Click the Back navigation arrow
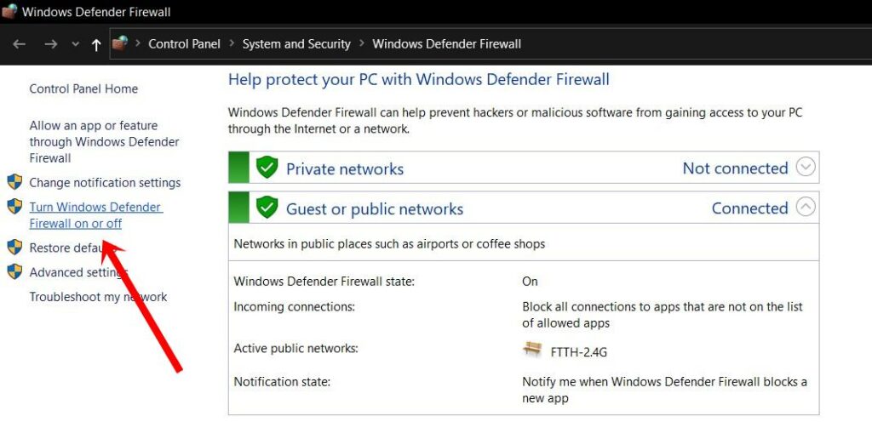The image size is (872, 439). (x=20, y=44)
